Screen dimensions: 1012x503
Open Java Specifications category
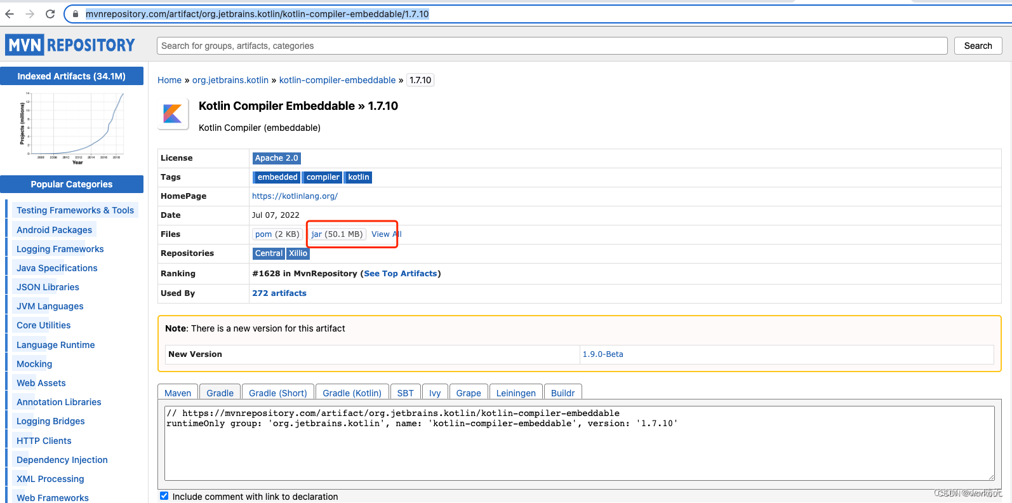tap(57, 268)
